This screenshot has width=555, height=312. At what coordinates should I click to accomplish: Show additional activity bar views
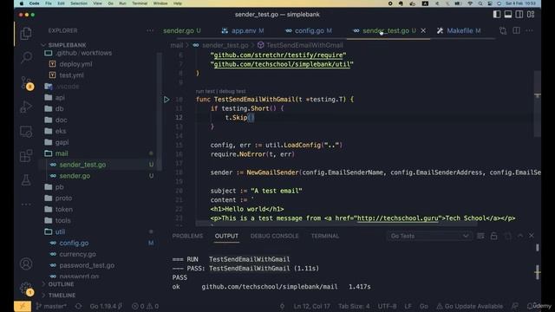pyautogui.click(x=26, y=205)
